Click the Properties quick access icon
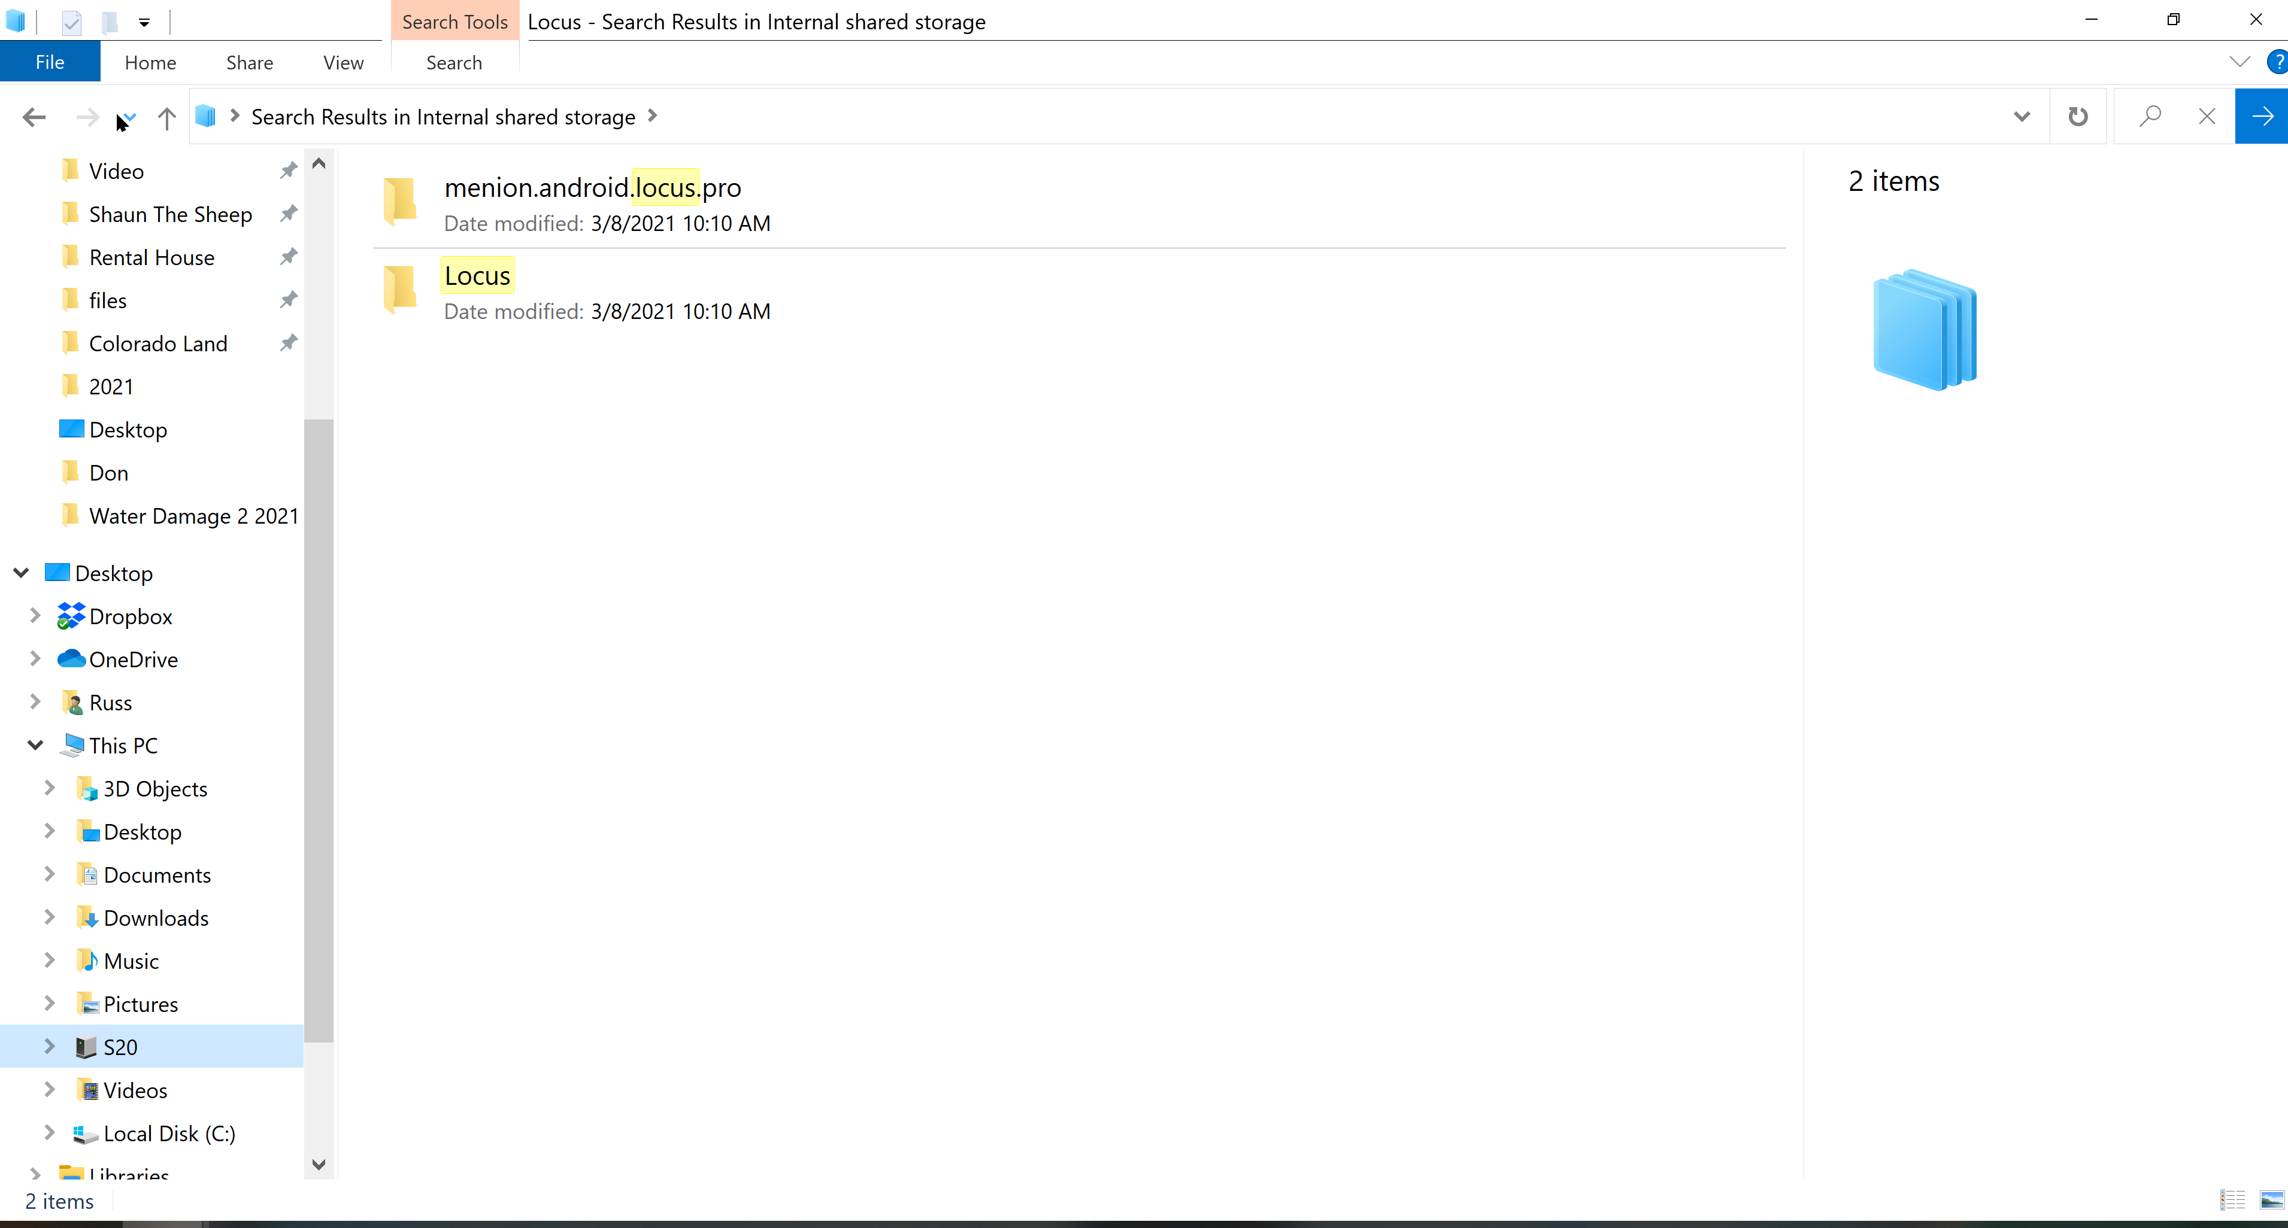 click(x=72, y=22)
